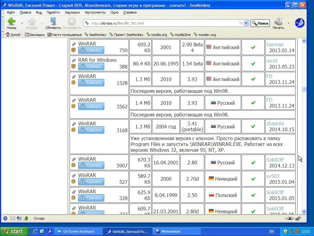The image size is (314, 236).
Task: Click link icon of WinRAR 2.50 Polish row
Action: (x=74, y=192)
